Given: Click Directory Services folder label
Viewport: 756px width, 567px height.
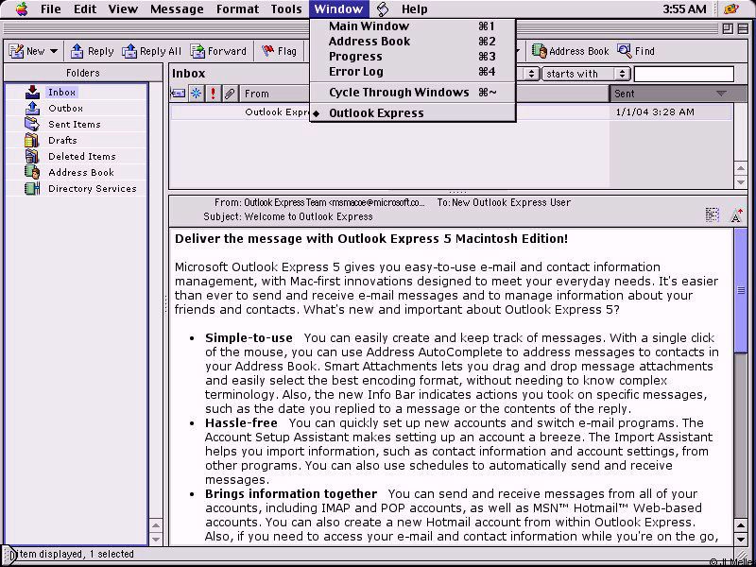Looking at the screenshot, I should coord(92,188).
